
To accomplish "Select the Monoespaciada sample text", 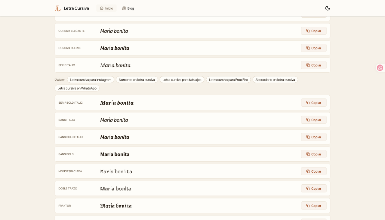I will (116, 171).
